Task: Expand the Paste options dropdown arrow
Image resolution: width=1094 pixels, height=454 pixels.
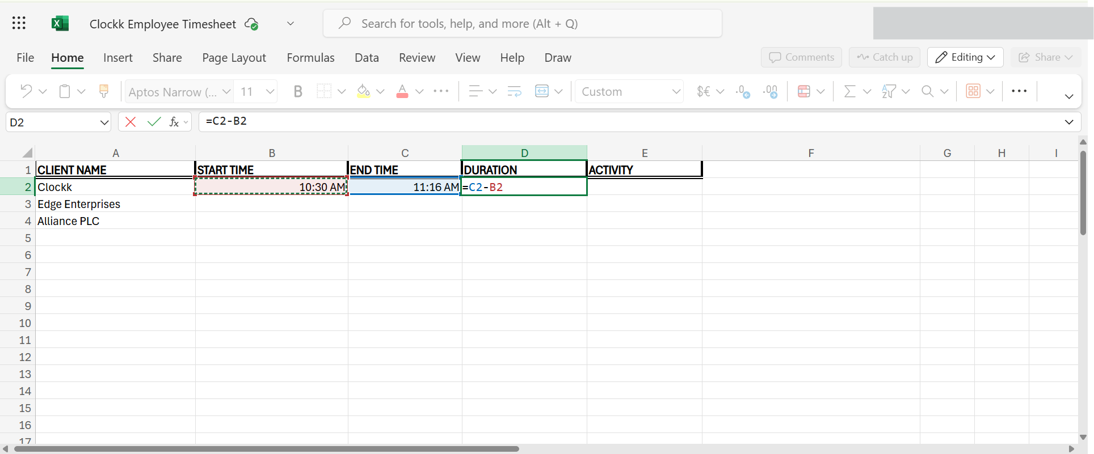Action: (81, 91)
